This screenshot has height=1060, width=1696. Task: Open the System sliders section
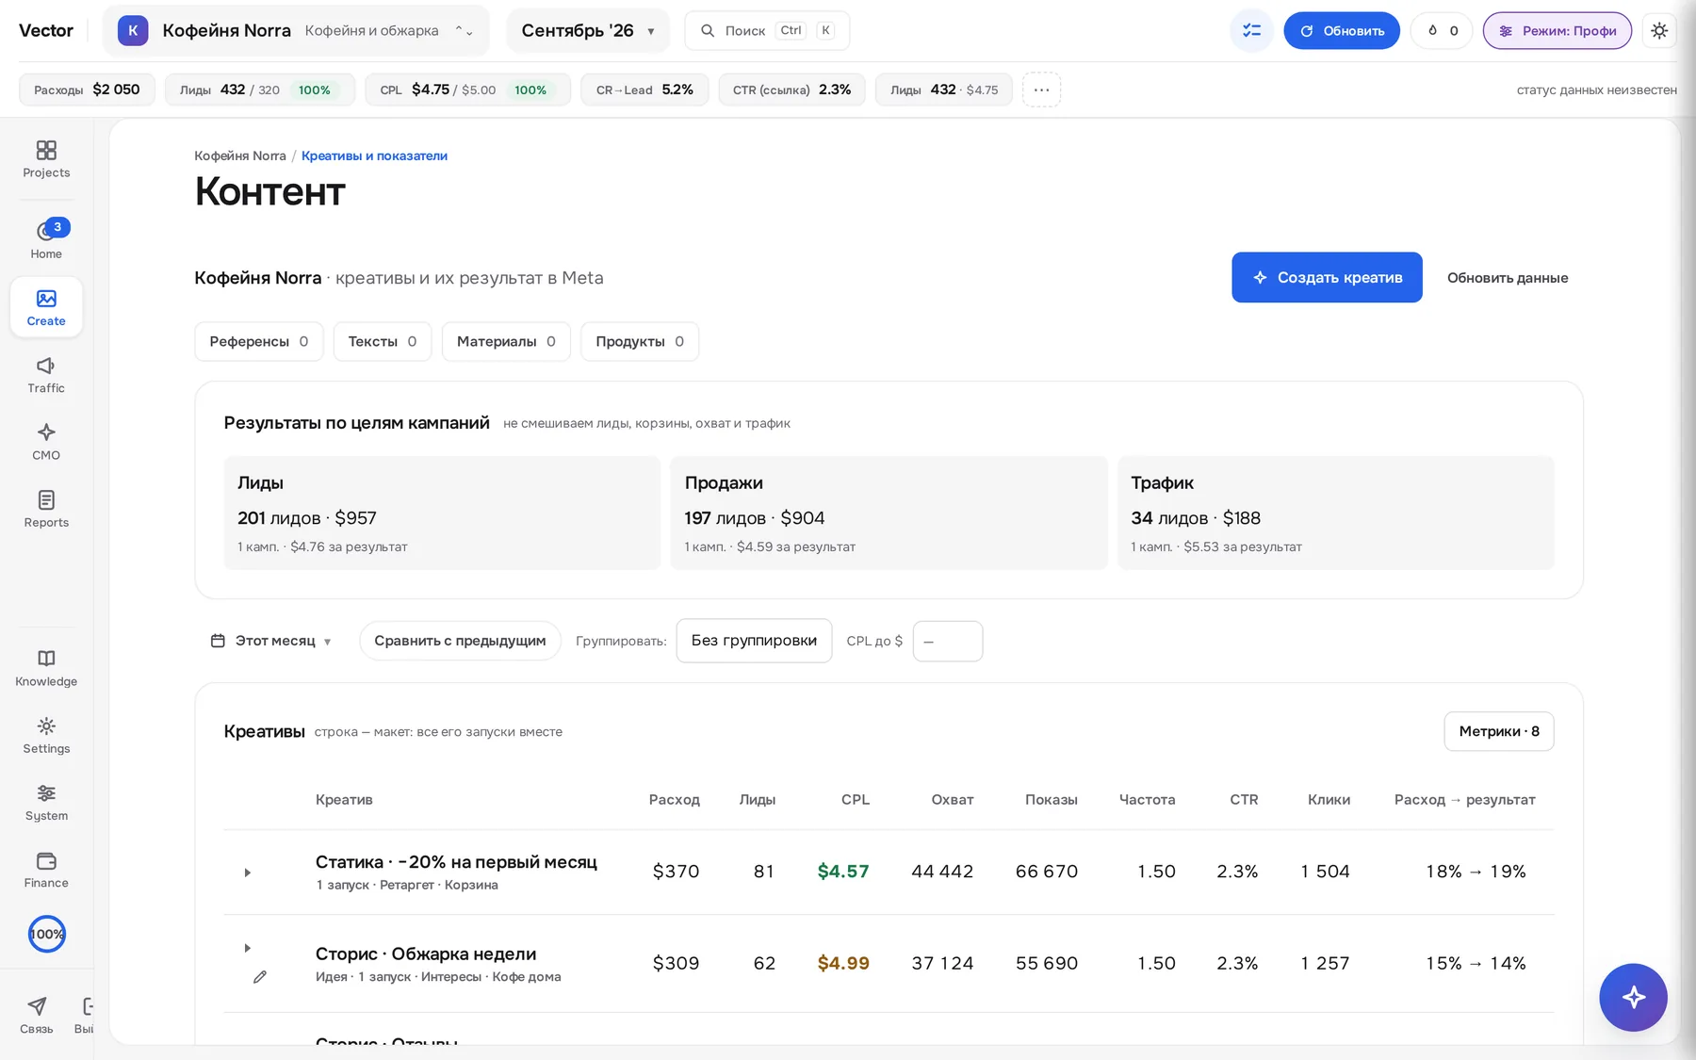tap(46, 802)
